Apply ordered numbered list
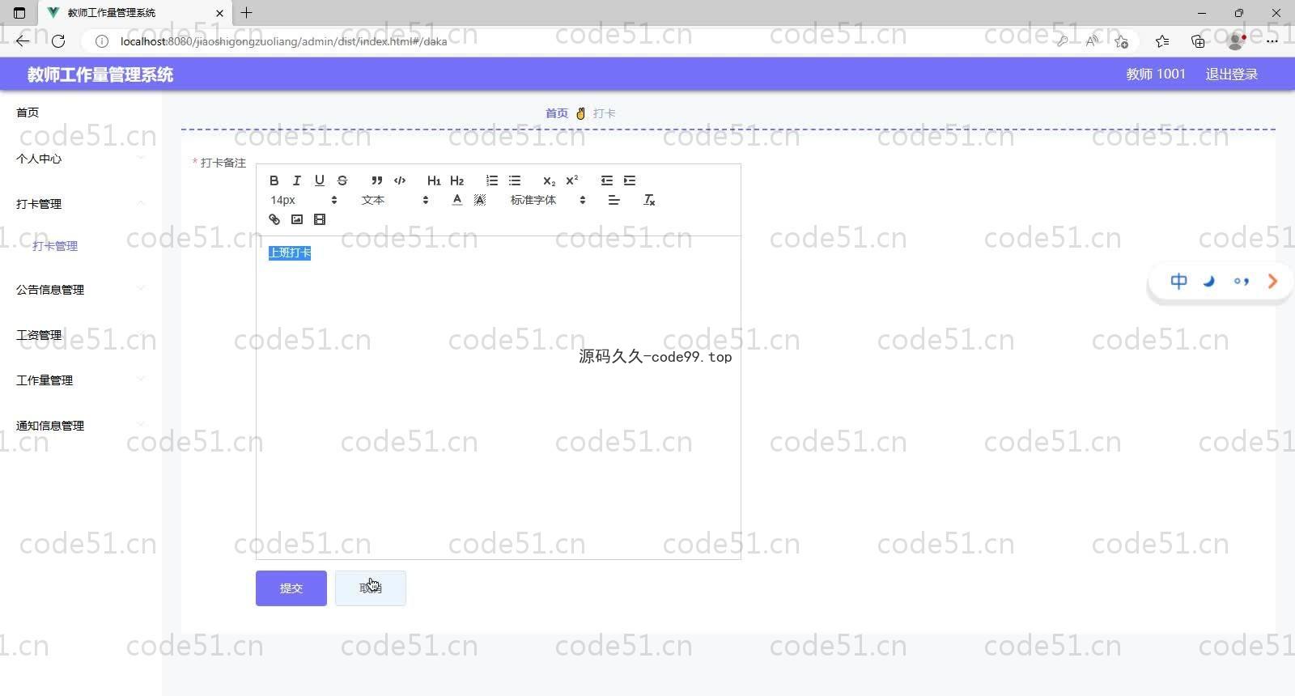This screenshot has height=696, width=1295. 491,180
